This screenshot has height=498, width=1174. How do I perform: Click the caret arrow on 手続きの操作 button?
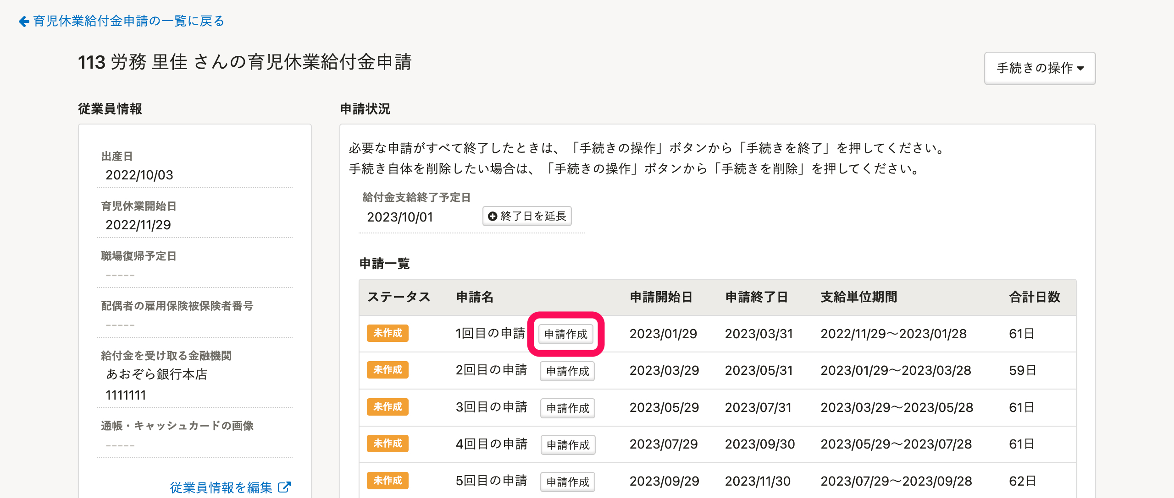[x=1081, y=69]
